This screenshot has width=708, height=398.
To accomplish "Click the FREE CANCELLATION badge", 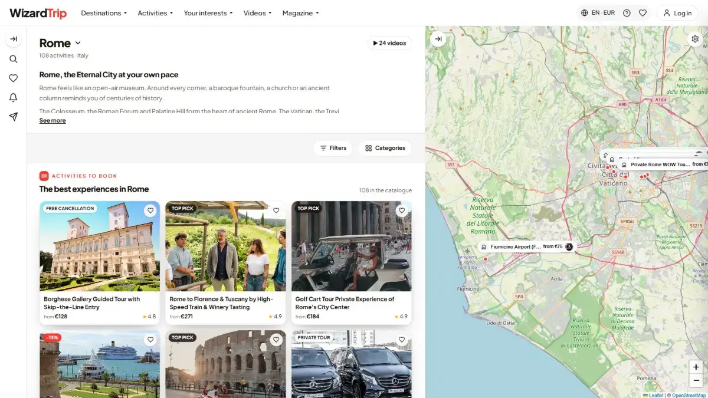I will point(70,208).
